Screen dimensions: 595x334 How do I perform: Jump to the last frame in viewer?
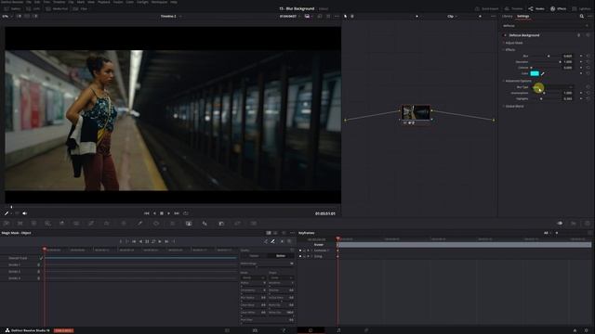[177, 213]
